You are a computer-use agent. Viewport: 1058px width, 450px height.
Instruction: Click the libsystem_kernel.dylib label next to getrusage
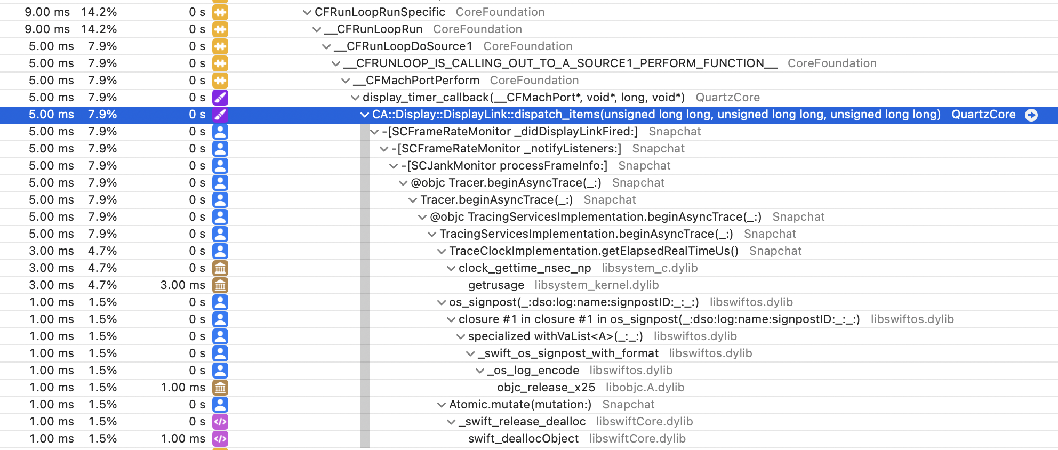(597, 285)
